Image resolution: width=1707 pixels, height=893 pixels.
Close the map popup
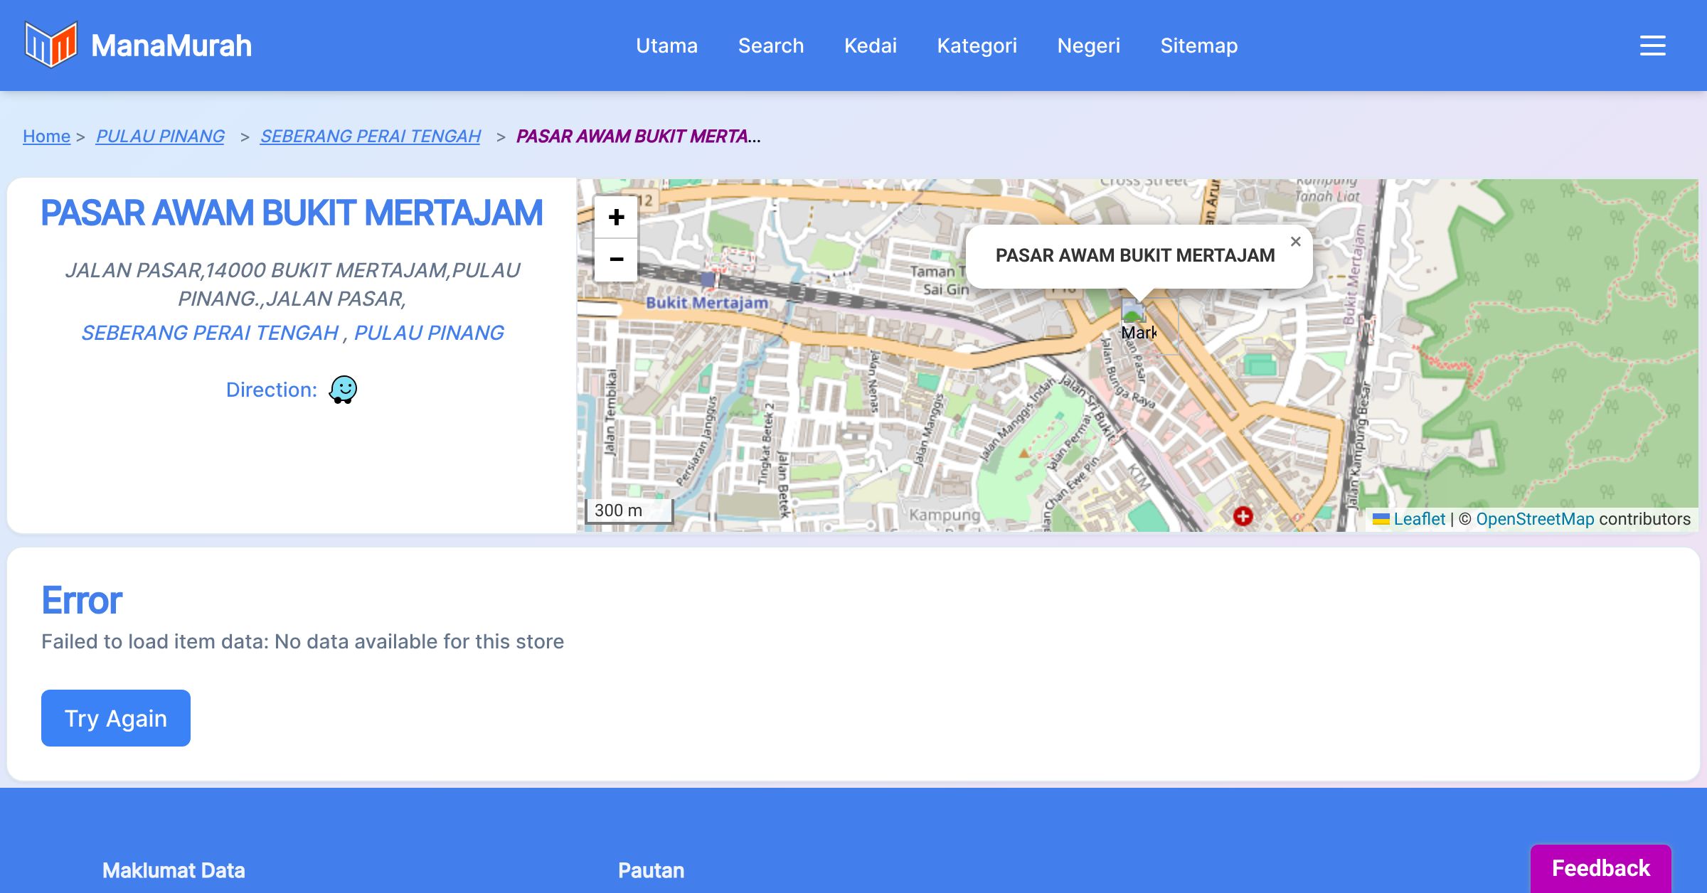coord(1295,242)
